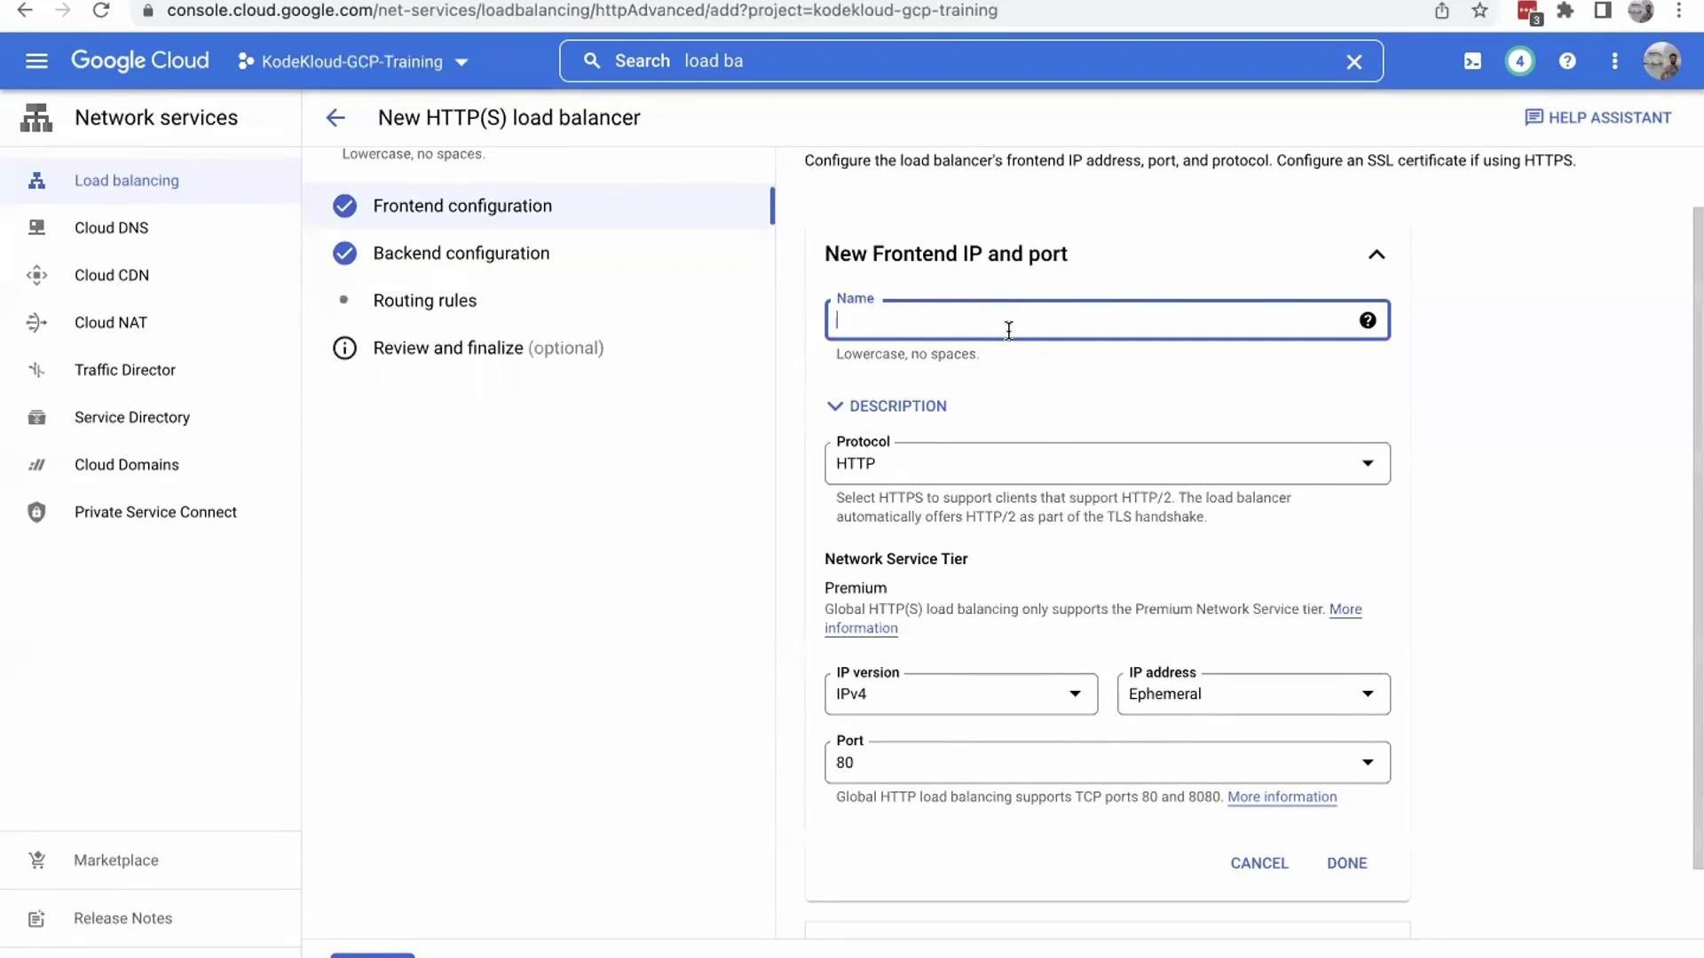This screenshot has height=958, width=1704.
Task: Click the CANCEL button
Action: tap(1258, 863)
